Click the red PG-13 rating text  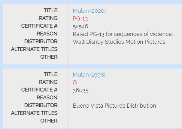click(x=80, y=19)
